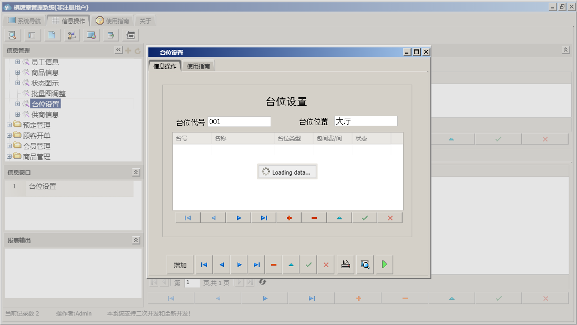Screen dimensions: 577x325
Task: Select 批量图调整 in the tree
Action: click(x=48, y=94)
